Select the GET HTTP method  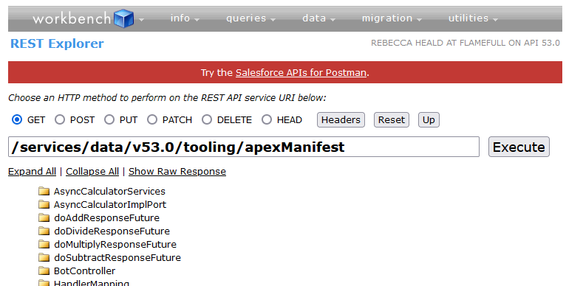(x=17, y=119)
